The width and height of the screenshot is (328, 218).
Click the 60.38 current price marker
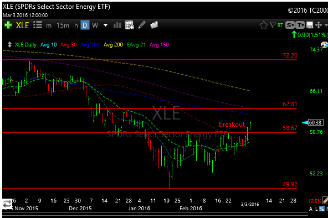315,122
